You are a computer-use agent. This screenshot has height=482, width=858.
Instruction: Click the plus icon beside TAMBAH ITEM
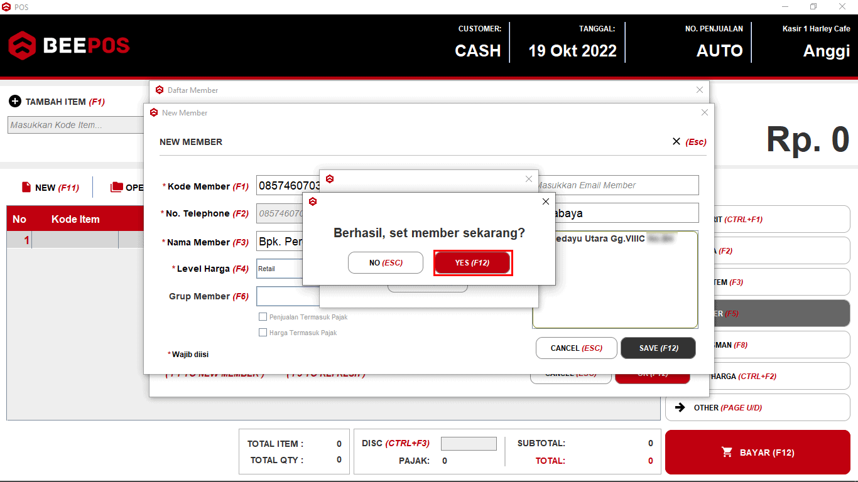(15, 102)
